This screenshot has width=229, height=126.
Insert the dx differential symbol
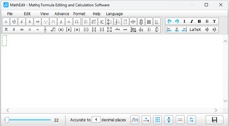click(141, 29)
